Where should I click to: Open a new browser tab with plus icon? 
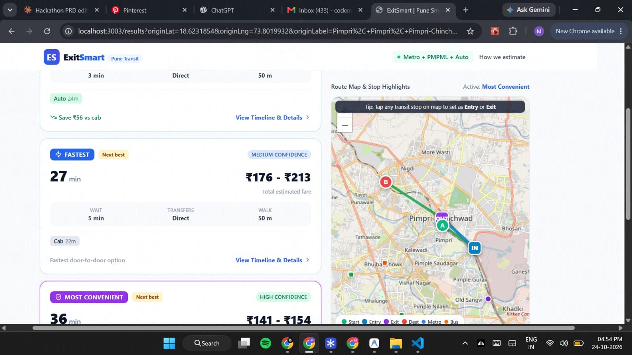coord(466,10)
